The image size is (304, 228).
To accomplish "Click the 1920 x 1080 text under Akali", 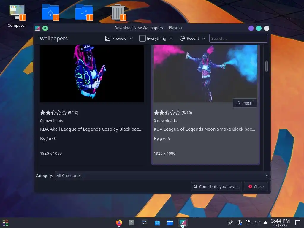I will pyautogui.click(x=51, y=153).
